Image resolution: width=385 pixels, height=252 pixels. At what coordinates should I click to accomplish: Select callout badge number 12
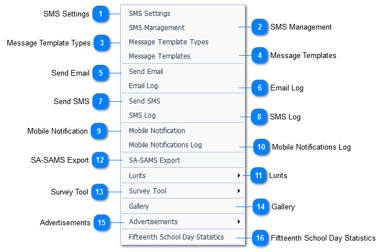100,160
